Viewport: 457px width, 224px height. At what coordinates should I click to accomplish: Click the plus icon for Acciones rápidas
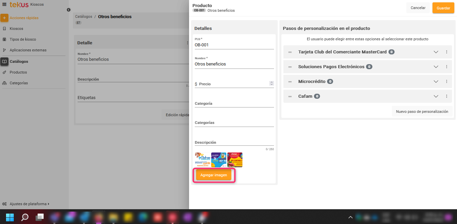tap(4, 18)
